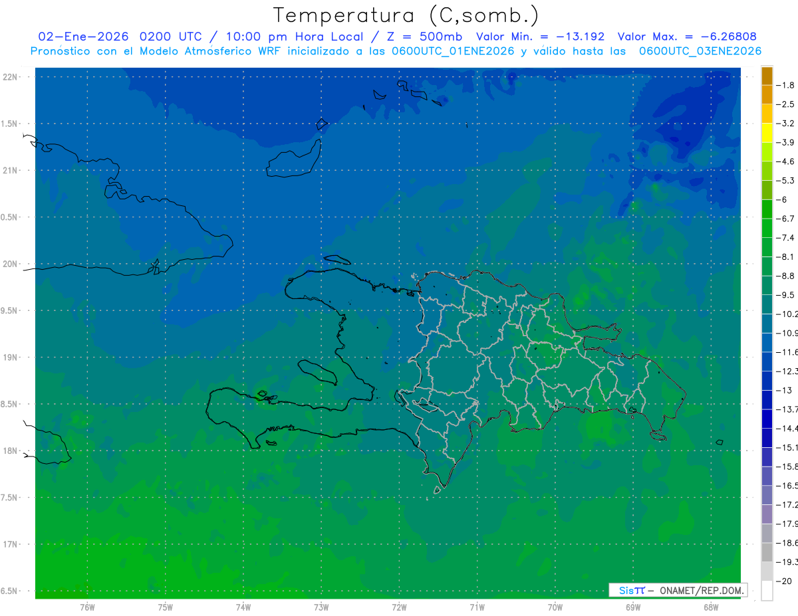Viewport: 798px width, 616px height.
Task: Click the "-7.4" colorbar value
Action: (786, 238)
